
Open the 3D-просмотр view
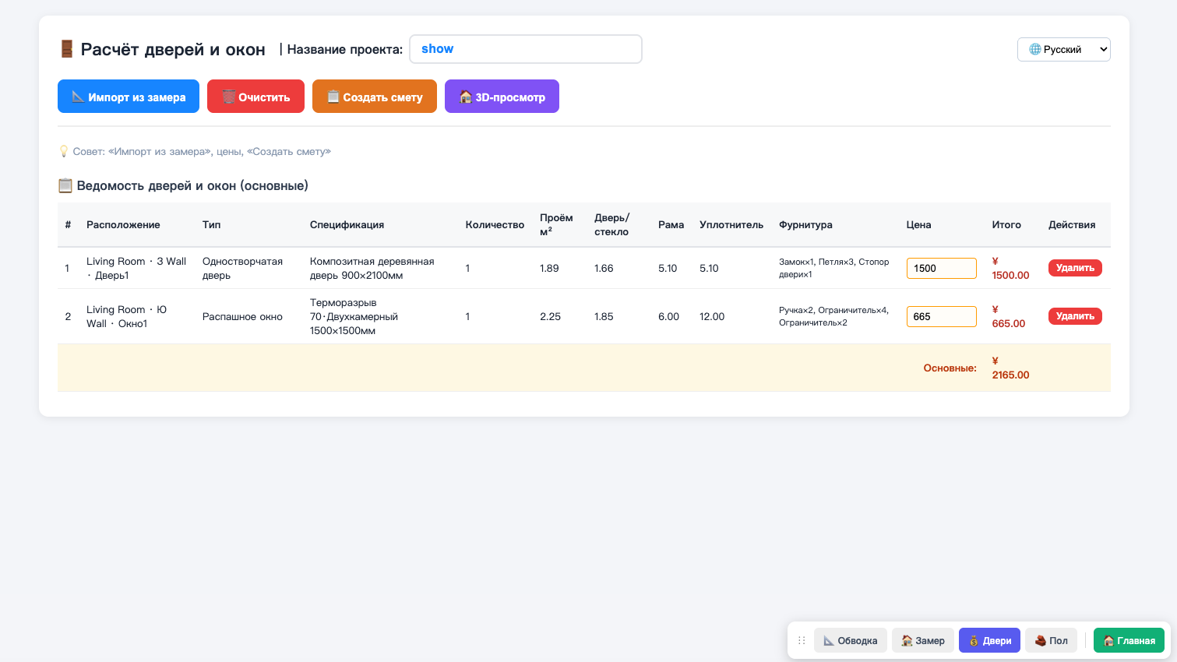click(502, 97)
